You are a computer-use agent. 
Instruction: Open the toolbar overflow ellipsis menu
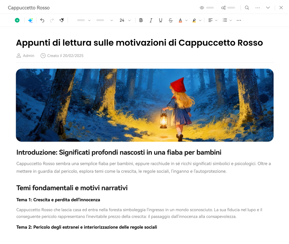tap(239, 20)
